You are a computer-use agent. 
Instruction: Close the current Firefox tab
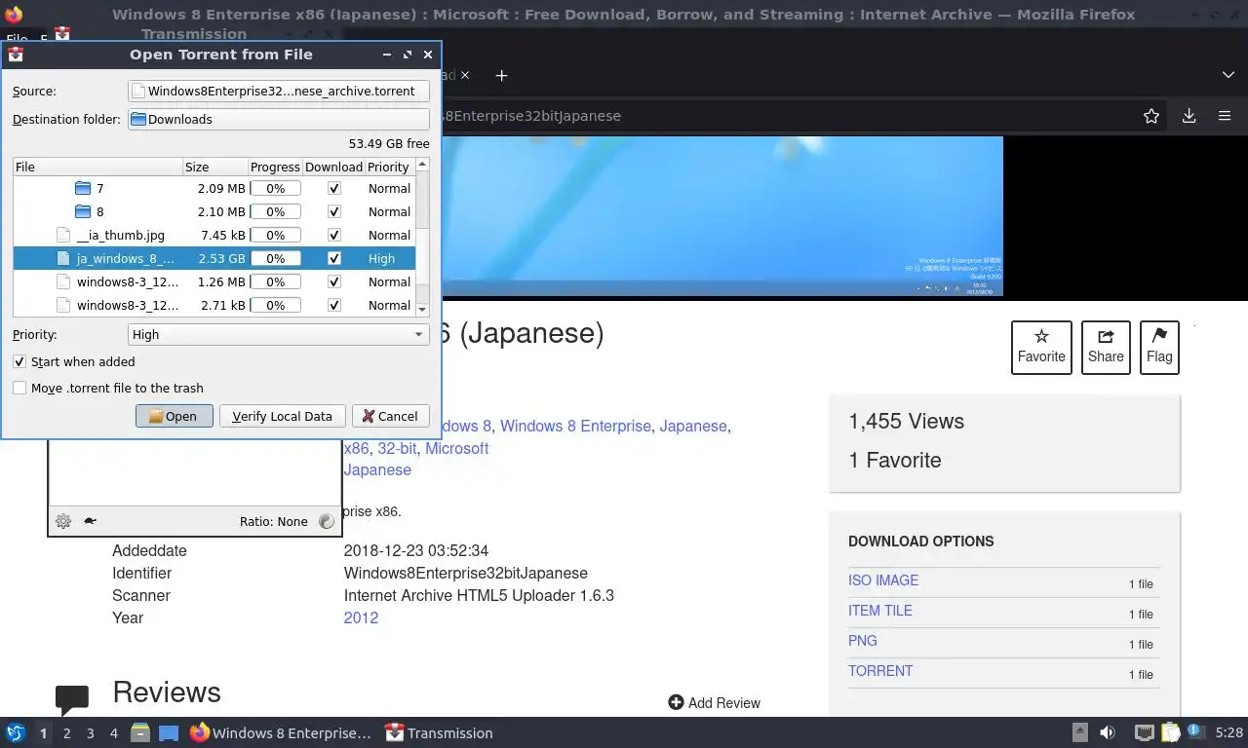464,75
